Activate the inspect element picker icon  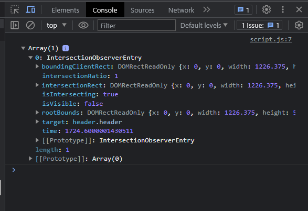[15, 9]
